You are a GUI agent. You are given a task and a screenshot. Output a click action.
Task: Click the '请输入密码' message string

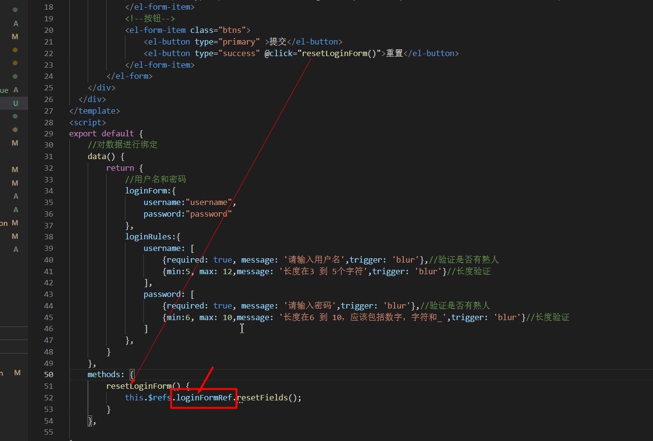310,306
